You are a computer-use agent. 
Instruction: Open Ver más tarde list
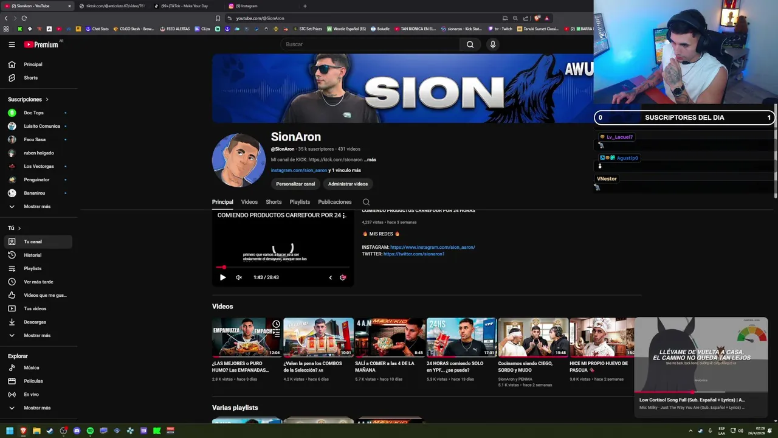click(x=39, y=282)
